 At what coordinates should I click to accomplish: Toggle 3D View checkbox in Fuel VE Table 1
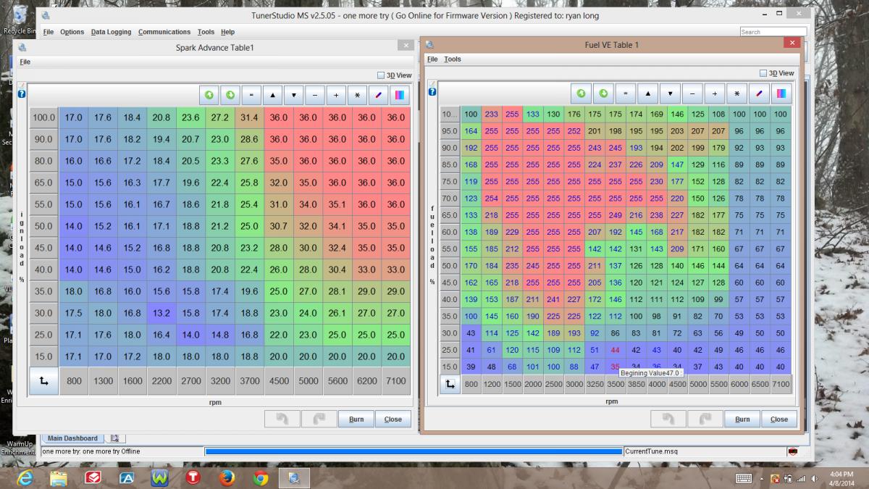point(763,73)
